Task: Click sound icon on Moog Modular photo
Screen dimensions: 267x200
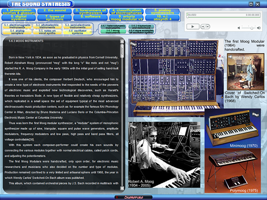Action: pos(134,44)
